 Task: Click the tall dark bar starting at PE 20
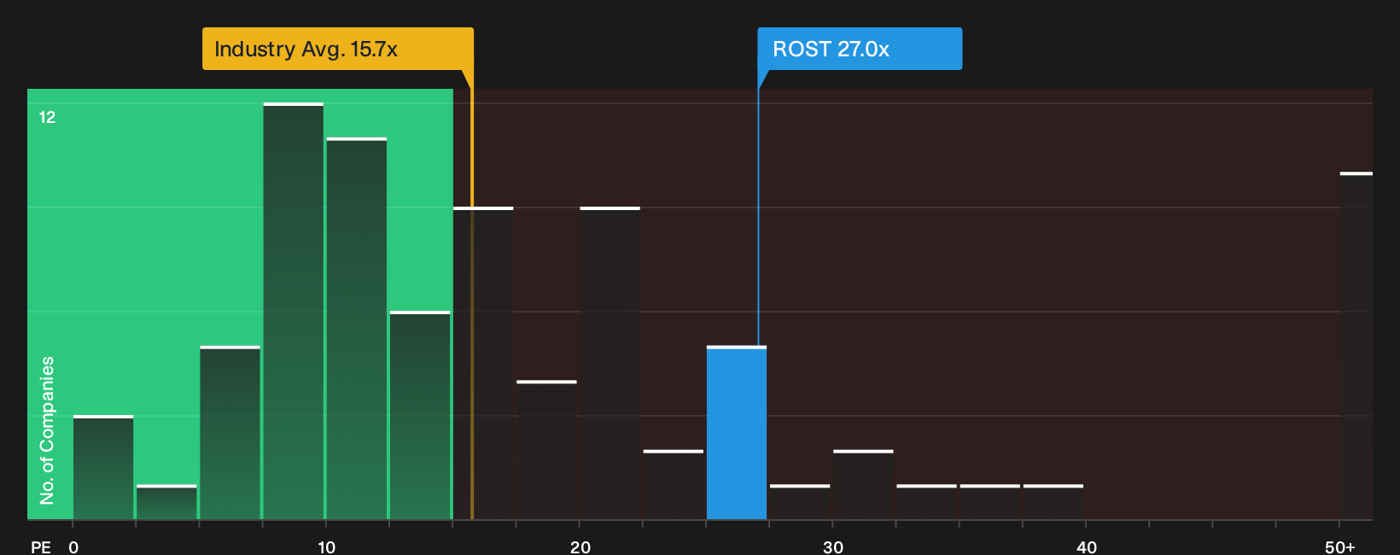pyautogui.click(x=610, y=363)
